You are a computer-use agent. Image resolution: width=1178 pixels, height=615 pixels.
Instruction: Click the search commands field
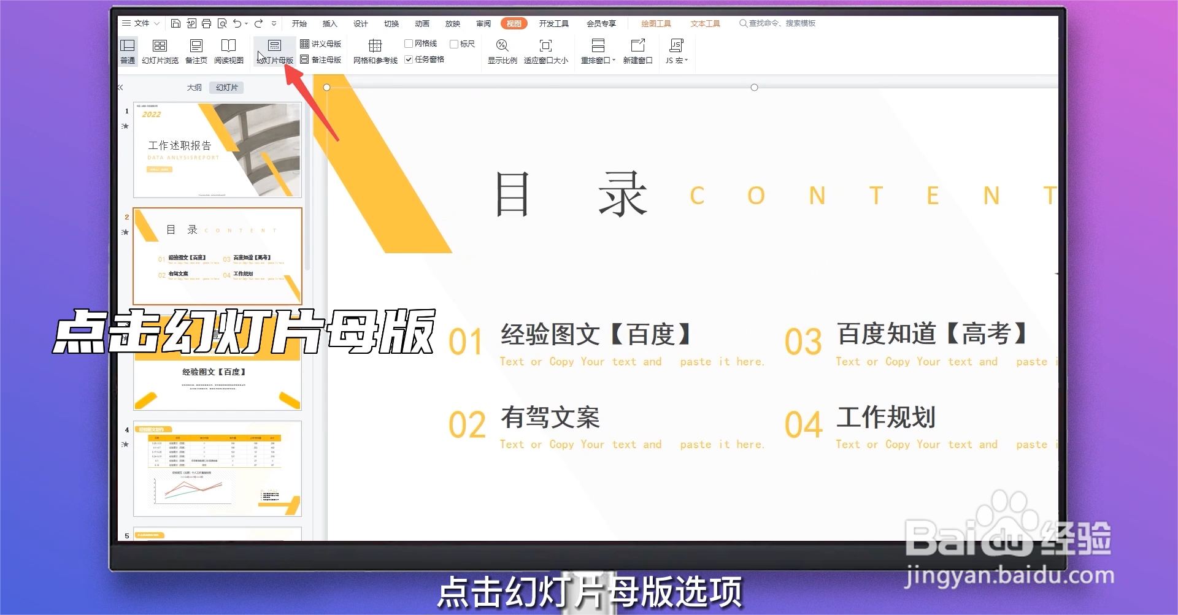click(778, 23)
